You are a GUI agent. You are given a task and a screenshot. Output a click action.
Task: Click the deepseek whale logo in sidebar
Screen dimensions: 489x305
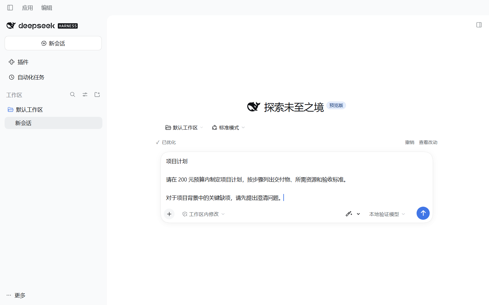[11, 26]
